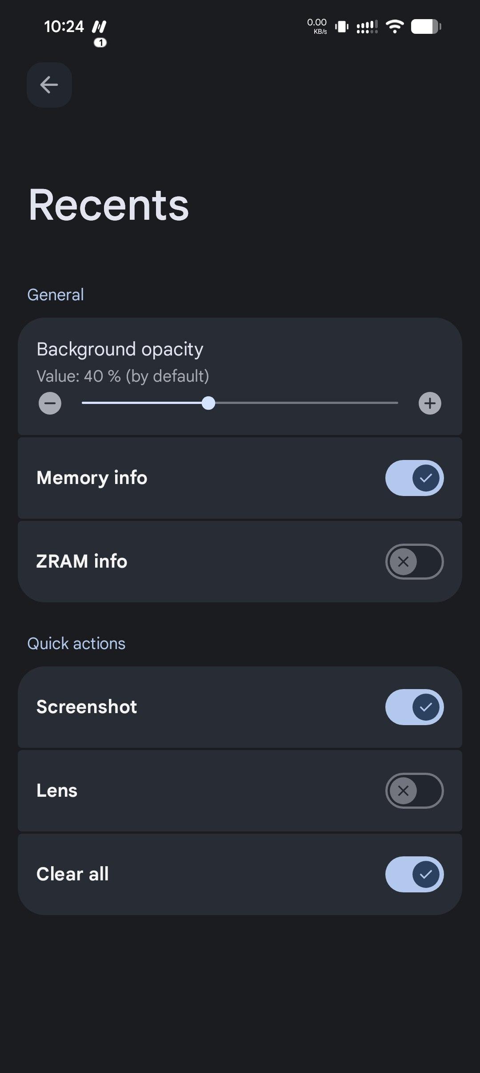Tap the vibrate mode status icon
This screenshot has height=1073, width=480.
[341, 27]
